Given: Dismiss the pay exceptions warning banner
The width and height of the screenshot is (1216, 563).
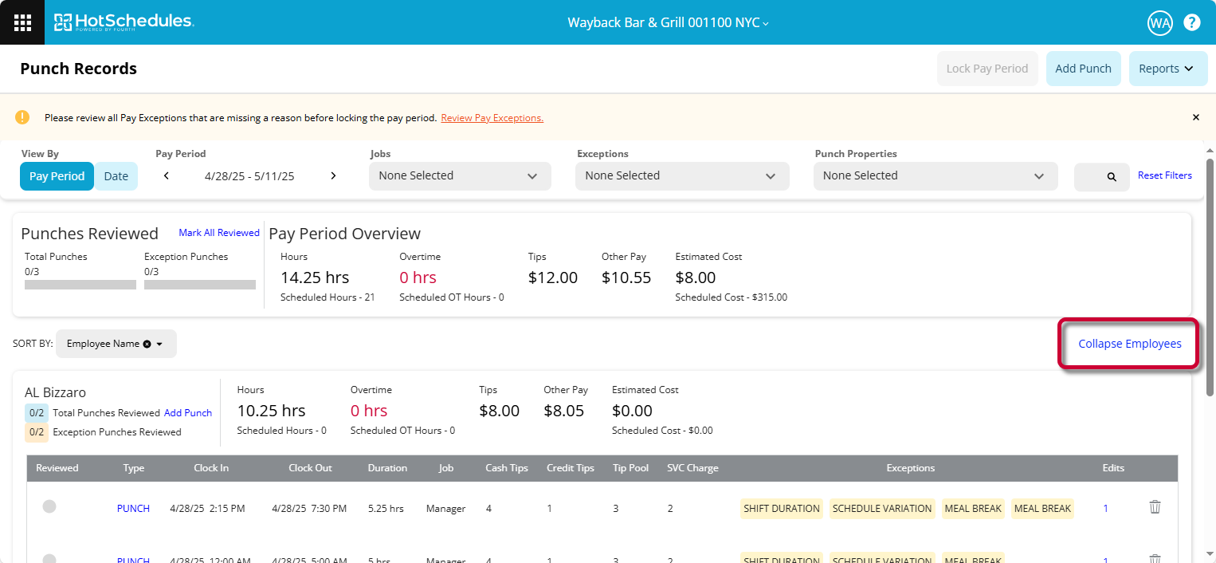Looking at the screenshot, I should tap(1195, 117).
